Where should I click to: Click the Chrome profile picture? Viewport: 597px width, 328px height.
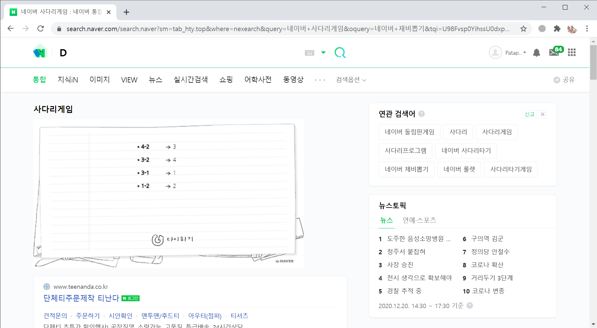(x=572, y=29)
